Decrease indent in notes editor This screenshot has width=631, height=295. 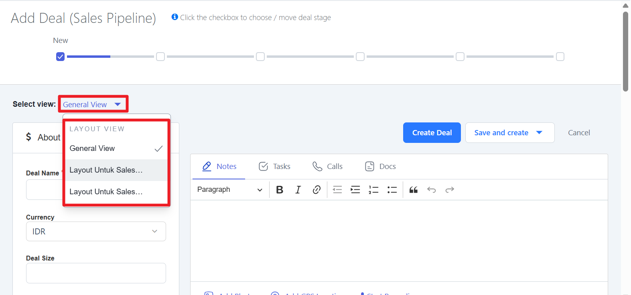point(337,190)
